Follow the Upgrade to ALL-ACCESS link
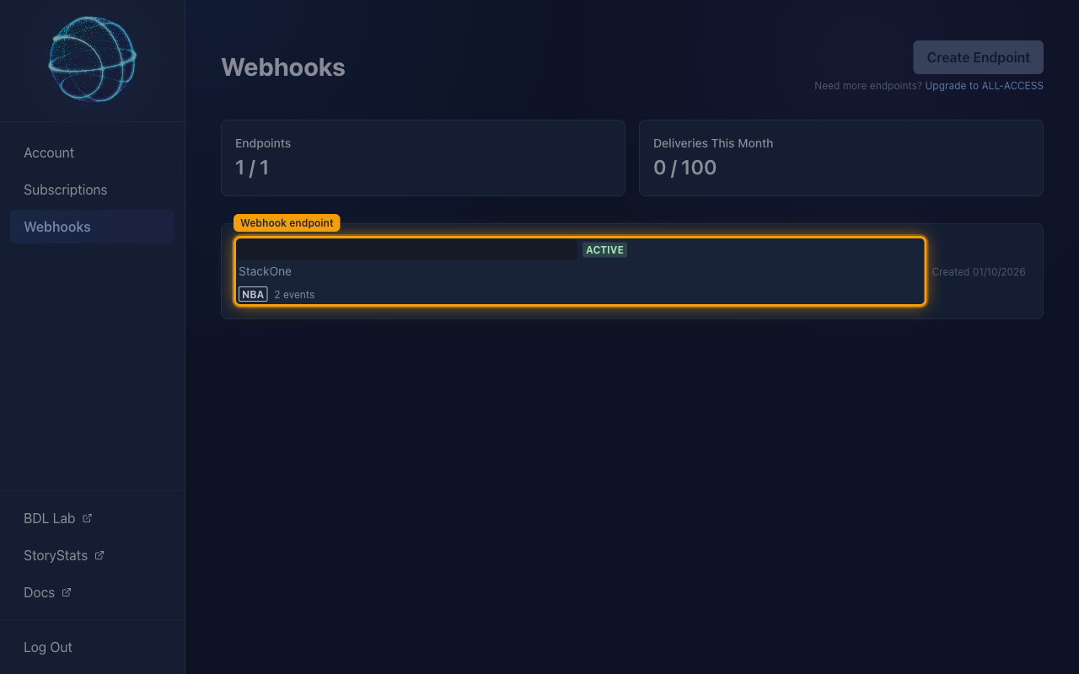1079x674 pixels. [x=984, y=86]
